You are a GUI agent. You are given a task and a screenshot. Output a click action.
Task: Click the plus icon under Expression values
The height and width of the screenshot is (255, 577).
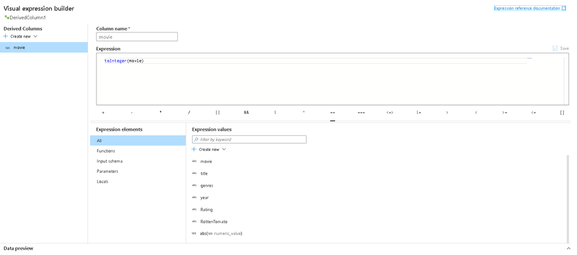(194, 149)
